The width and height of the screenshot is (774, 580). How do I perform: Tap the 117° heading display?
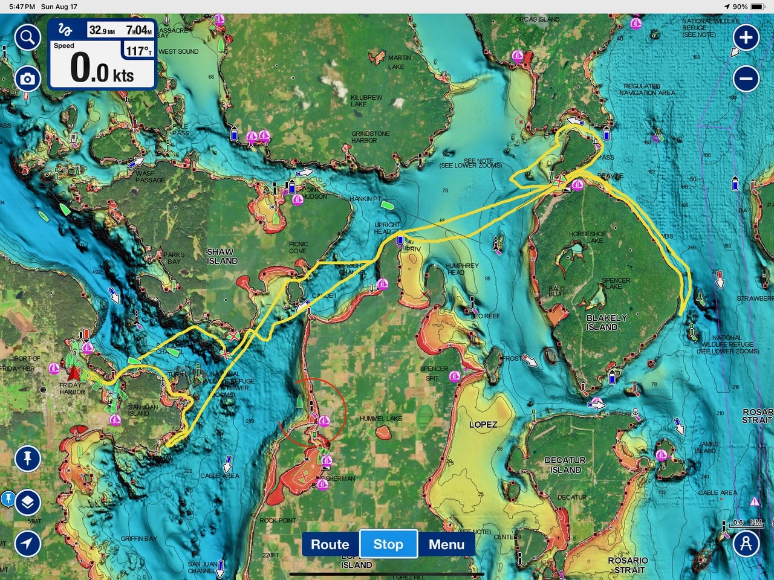point(139,51)
